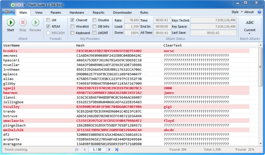This screenshot has height=155, width=265.
Task: Click the About link
Action: [x=249, y=12]
